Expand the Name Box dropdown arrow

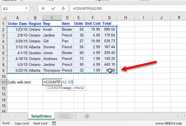click(26, 8)
